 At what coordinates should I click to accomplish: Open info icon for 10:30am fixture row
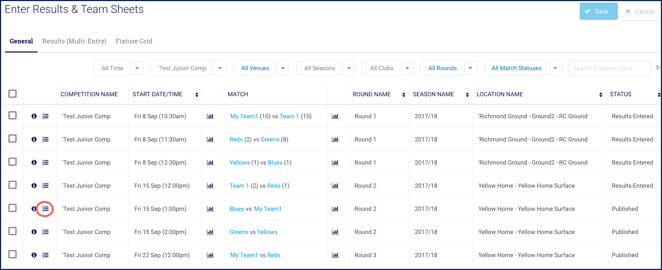(x=34, y=116)
